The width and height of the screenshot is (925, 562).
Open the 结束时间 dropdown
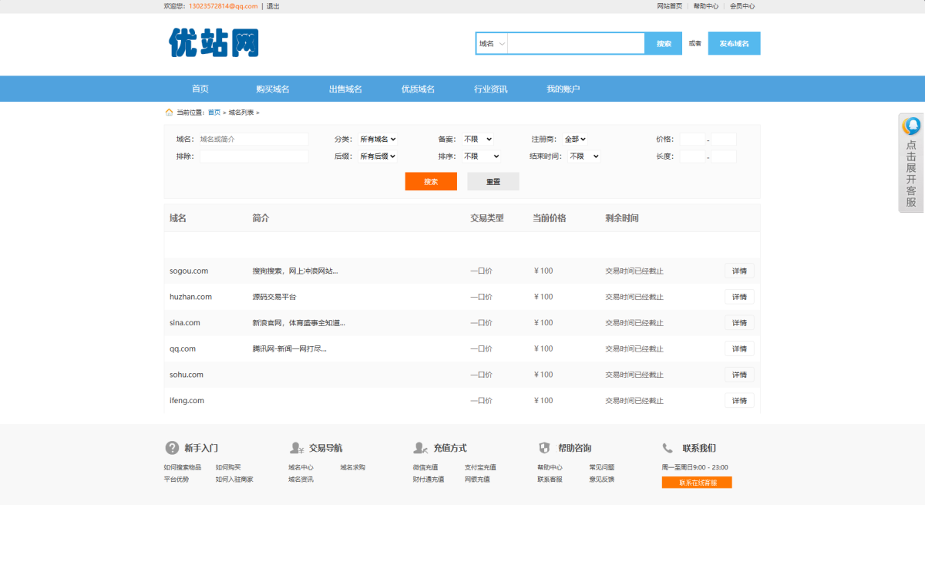click(584, 156)
